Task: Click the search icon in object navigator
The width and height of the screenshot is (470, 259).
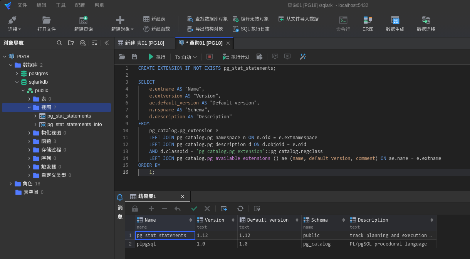Action: tap(59, 43)
